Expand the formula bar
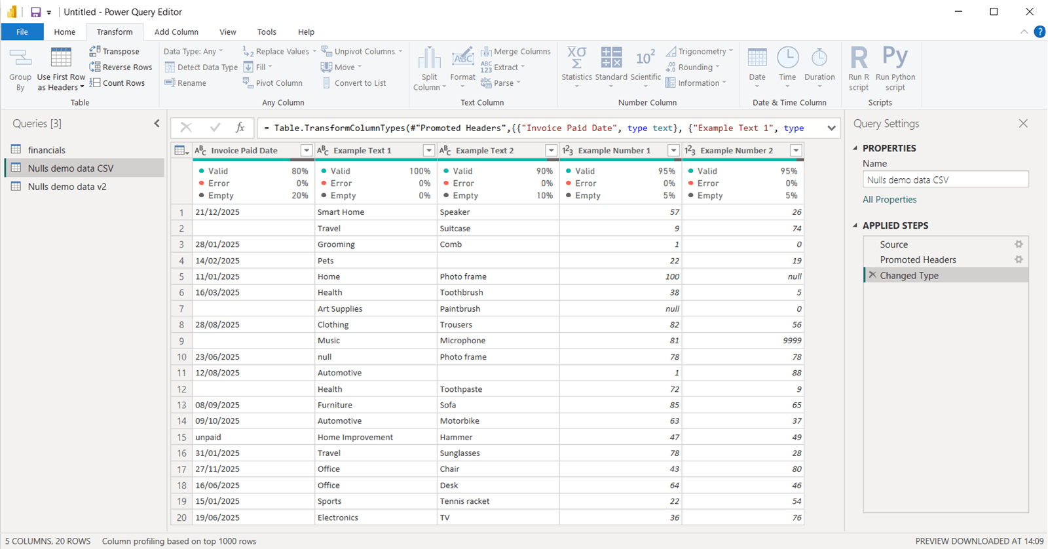This screenshot has height=549, width=1048. pyautogui.click(x=831, y=128)
